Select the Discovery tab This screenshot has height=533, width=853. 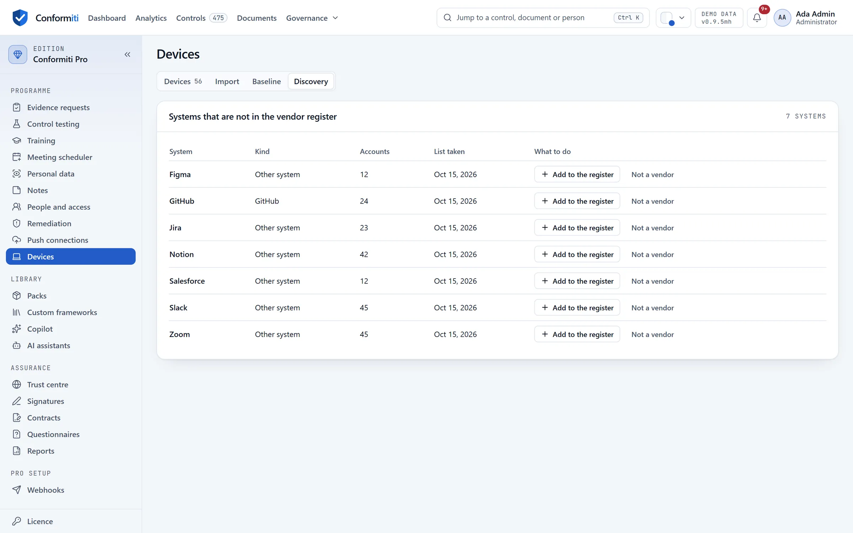tap(311, 81)
